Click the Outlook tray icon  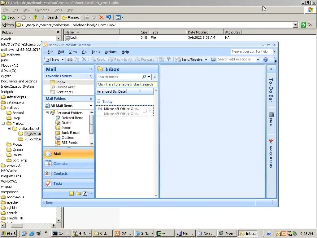point(278,234)
